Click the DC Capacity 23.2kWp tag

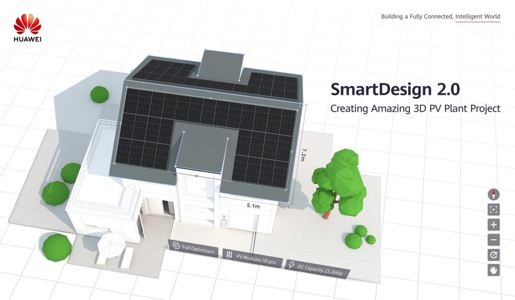[317, 268]
